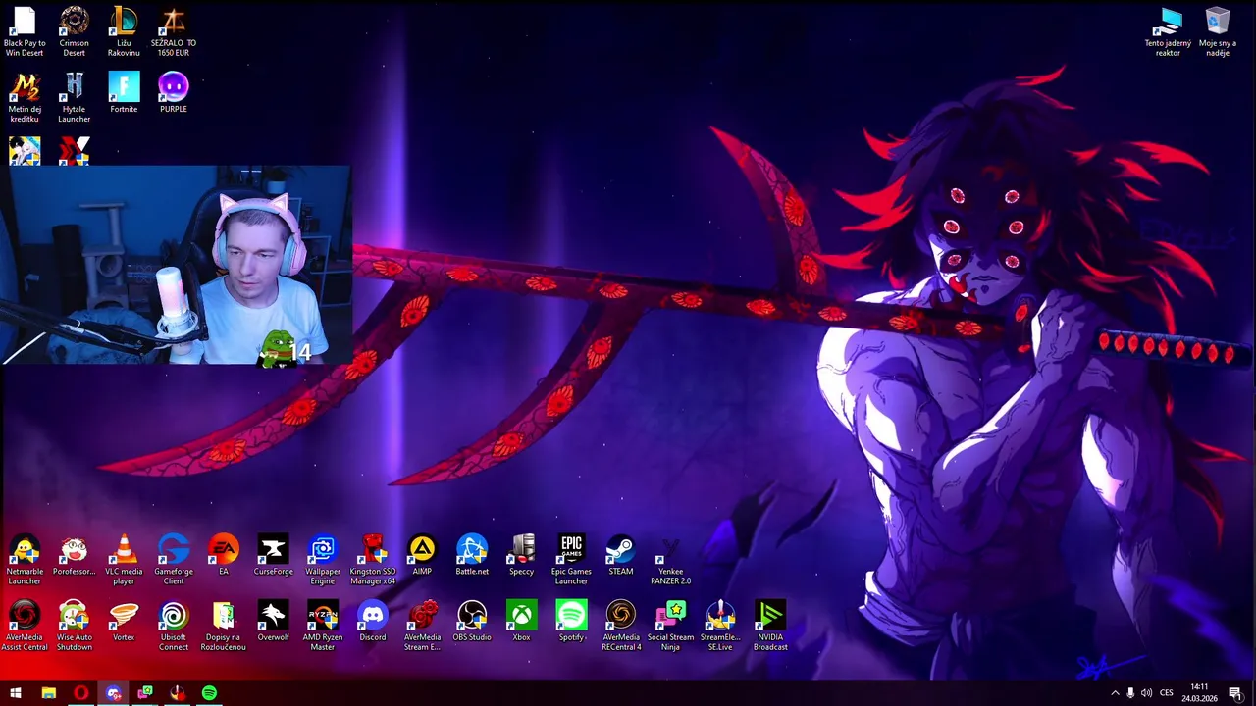
Task: Open the Moje sny a naděje recycle bin
Action: coord(1218,32)
